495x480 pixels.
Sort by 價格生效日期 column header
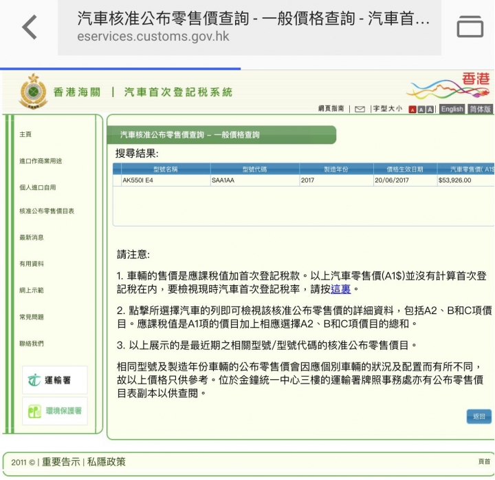[x=405, y=169]
